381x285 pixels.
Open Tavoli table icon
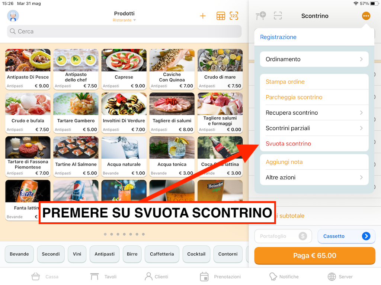coord(95,276)
